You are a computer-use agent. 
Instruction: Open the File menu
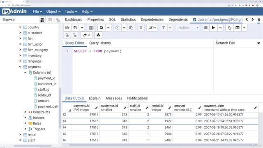pyautogui.click(x=37, y=12)
